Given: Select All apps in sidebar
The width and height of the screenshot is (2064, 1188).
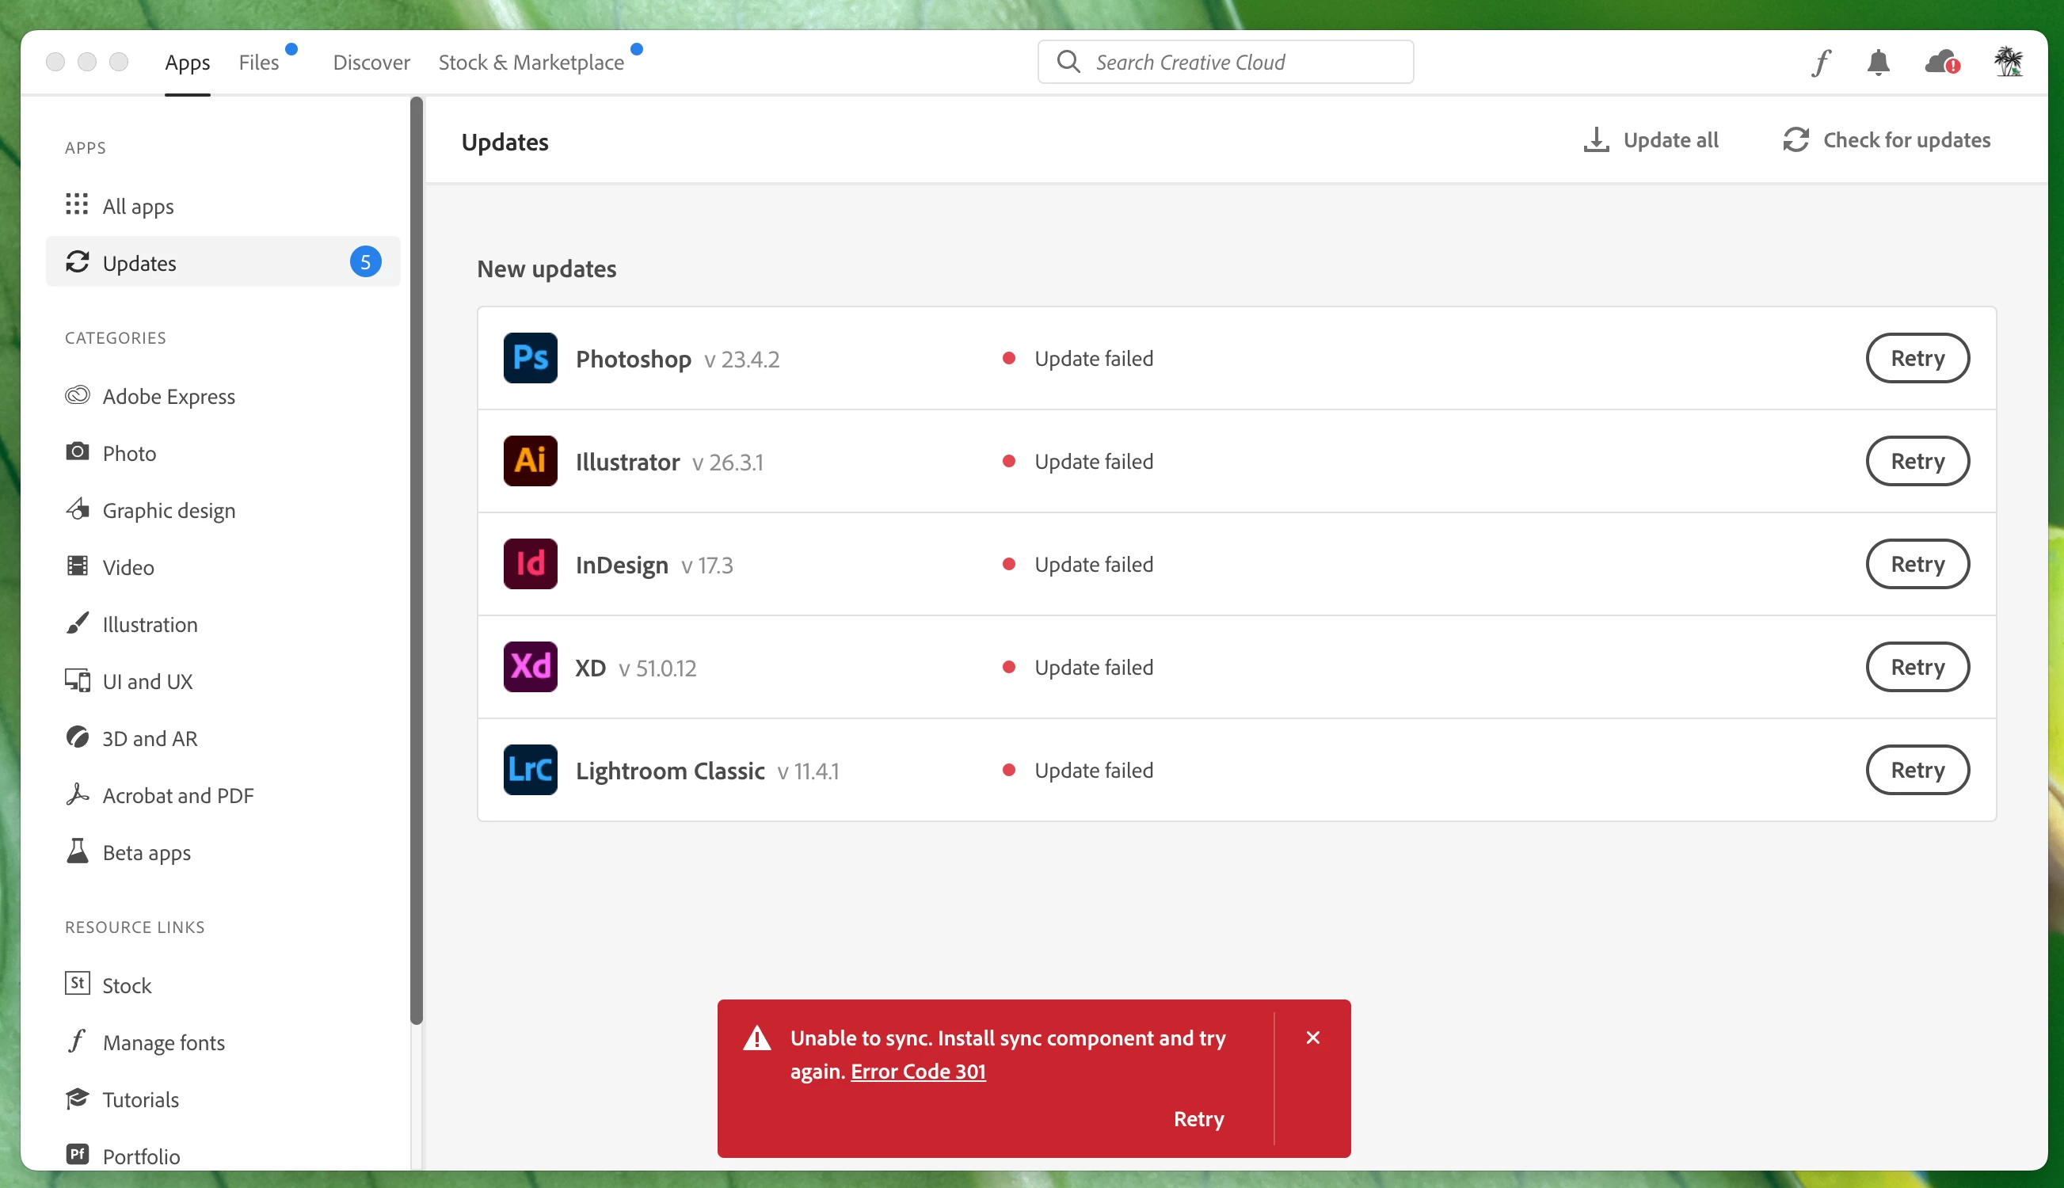Looking at the screenshot, I should [138, 207].
